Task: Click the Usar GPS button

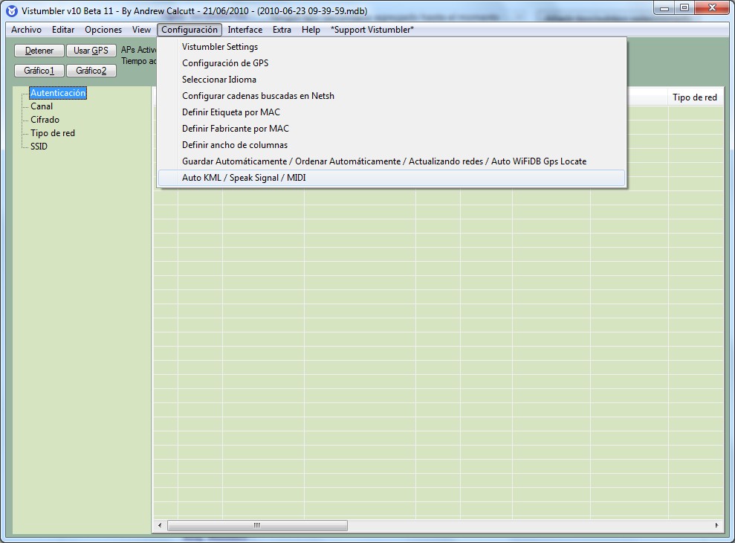Action: (x=91, y=51)
